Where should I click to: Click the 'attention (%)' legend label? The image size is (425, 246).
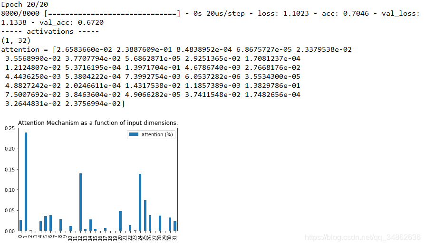pyautogui.click(x=157, y=134)
